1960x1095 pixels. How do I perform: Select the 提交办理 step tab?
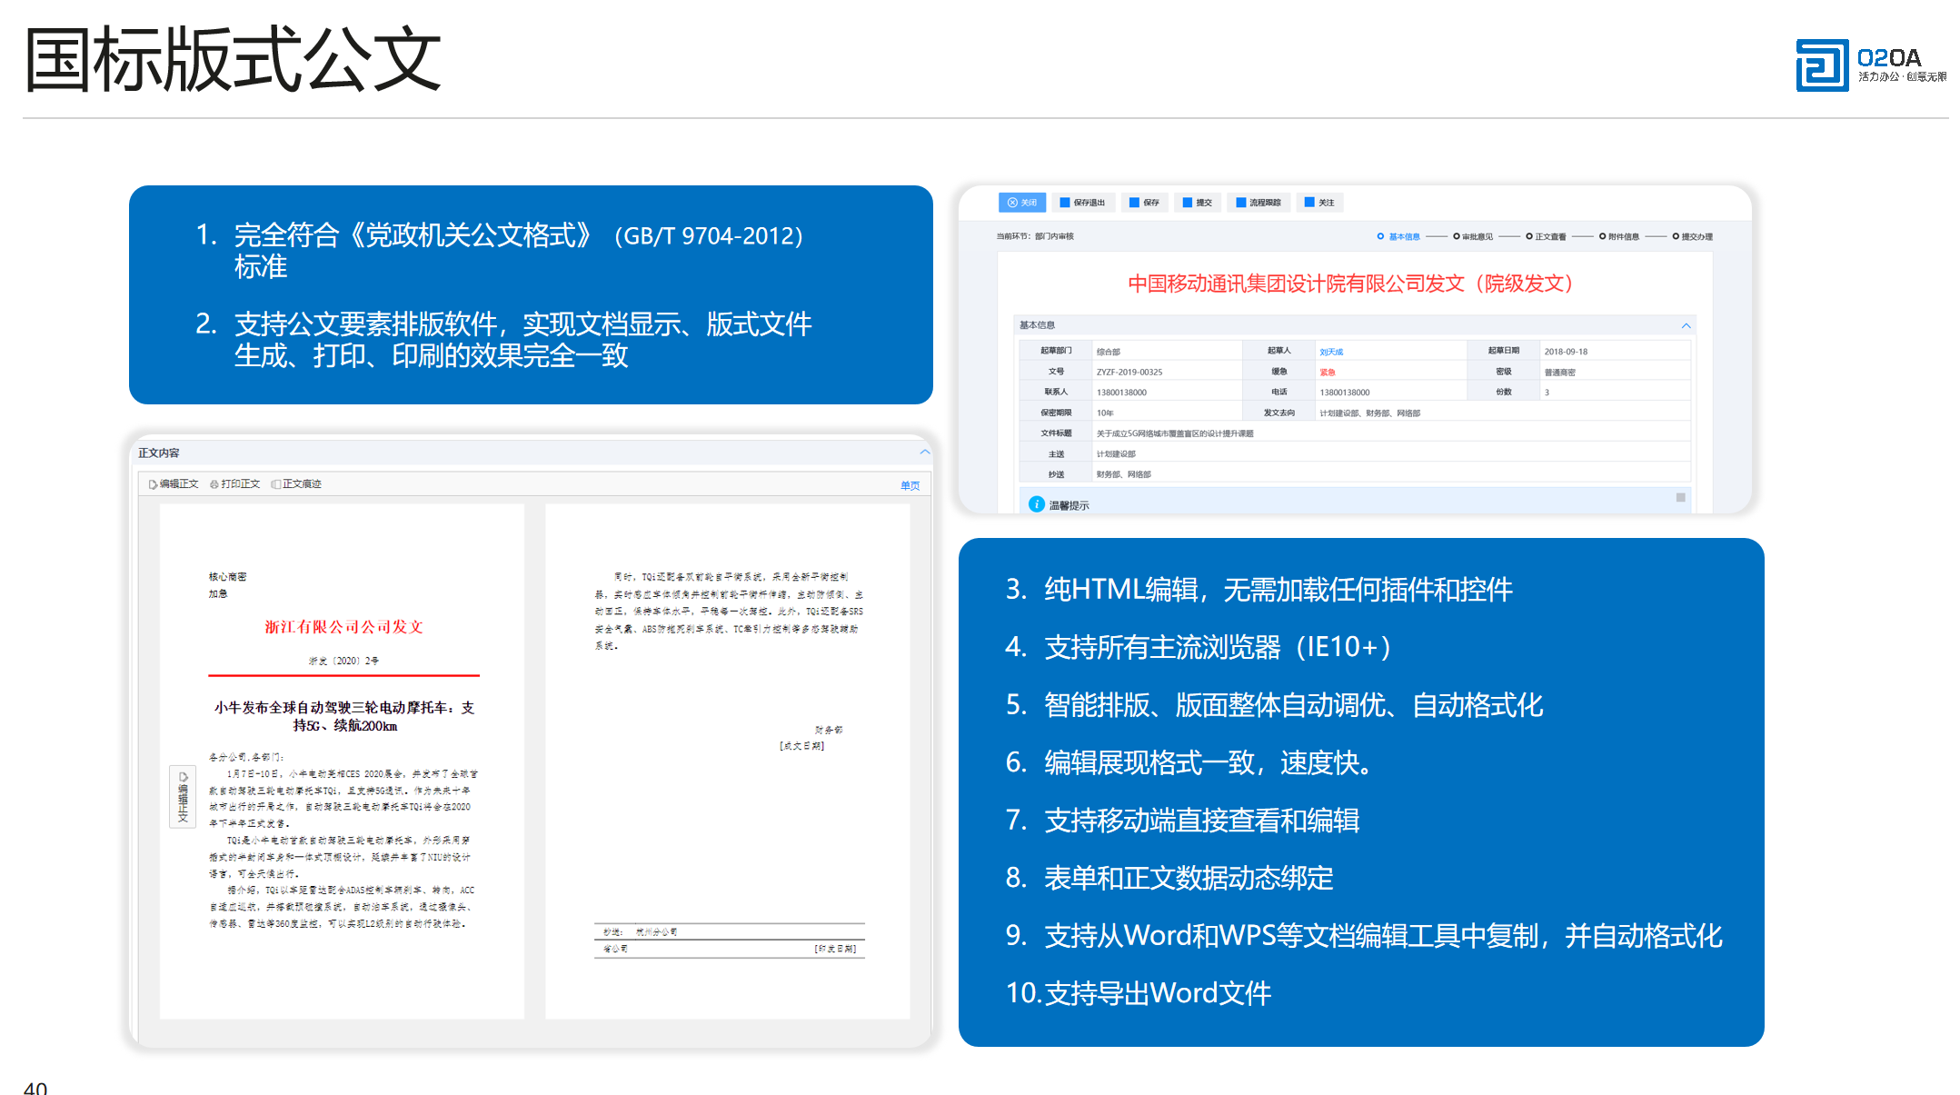tap(1692, 237)
